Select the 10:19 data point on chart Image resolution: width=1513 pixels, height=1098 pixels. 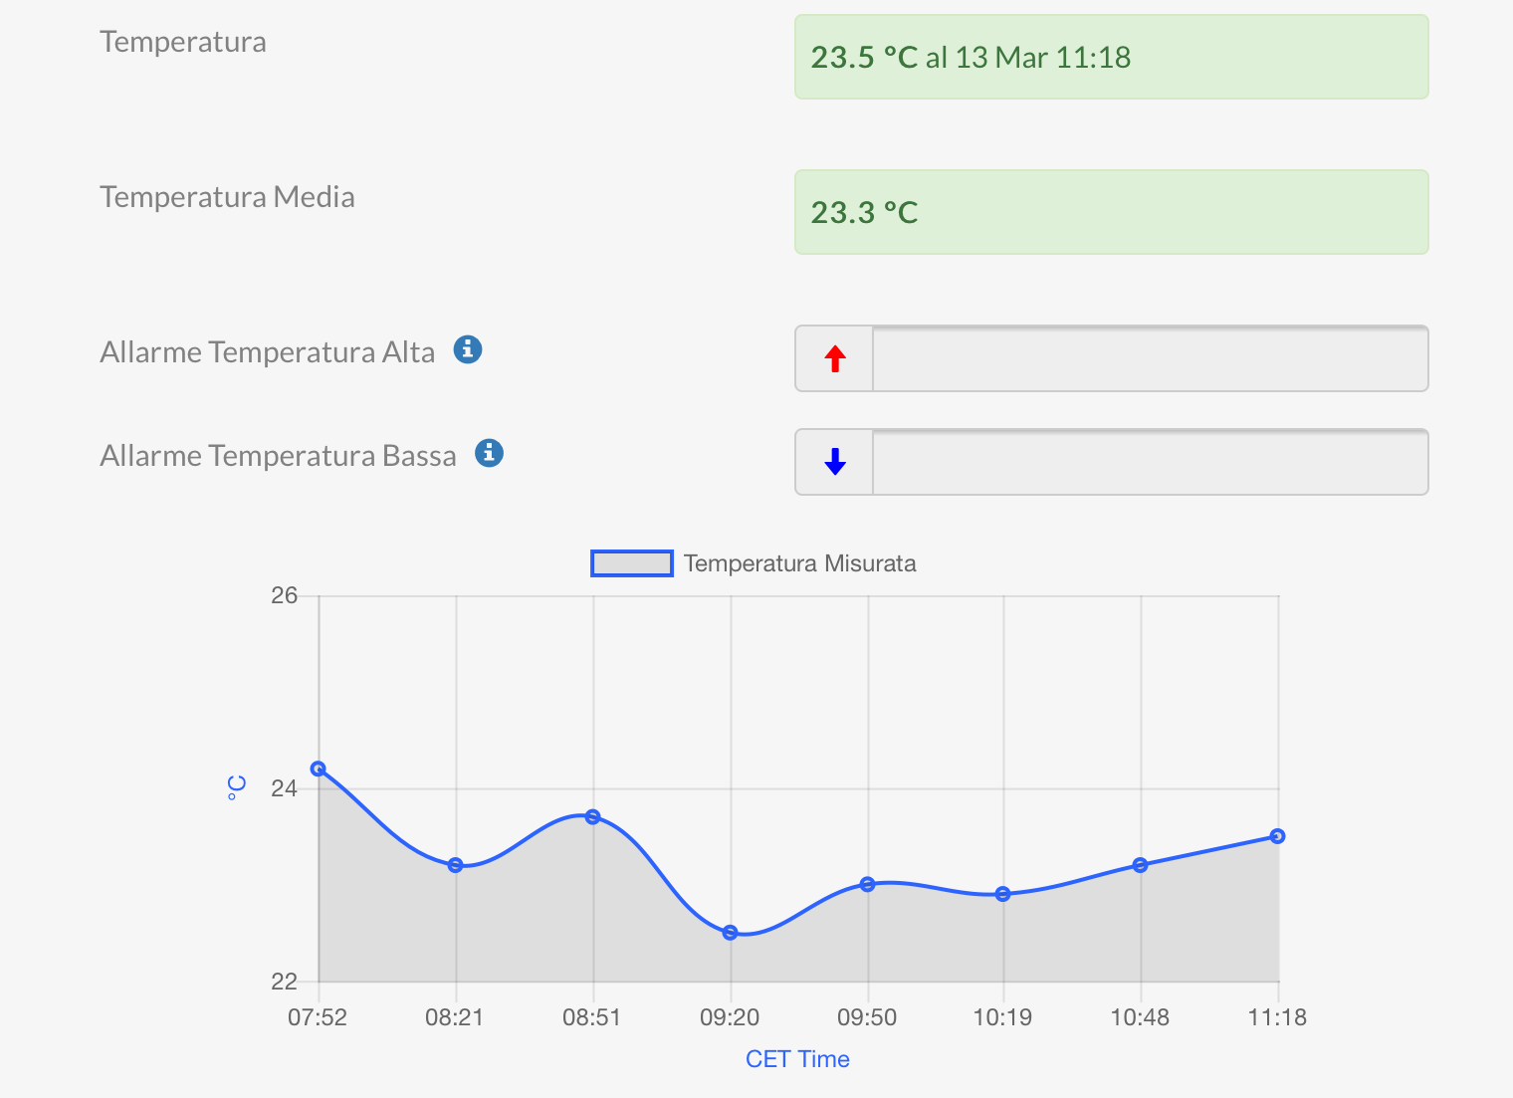click(1003, 894)
